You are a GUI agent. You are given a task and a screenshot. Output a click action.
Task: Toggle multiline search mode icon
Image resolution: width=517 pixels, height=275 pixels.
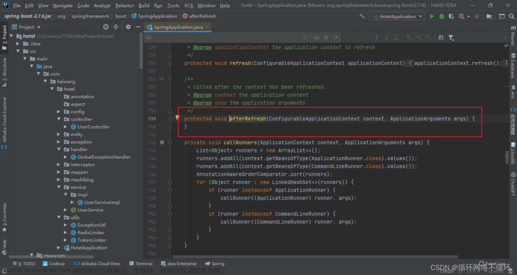tap(441, 38)
